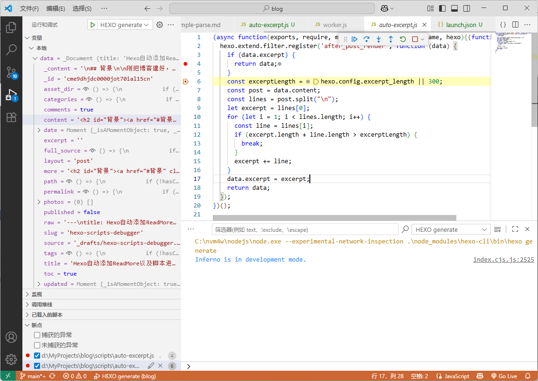This screenshot has width=538, height=381.
Task: Open the HEXO generate launch configuration dropdown
Action: click(120, 25)
